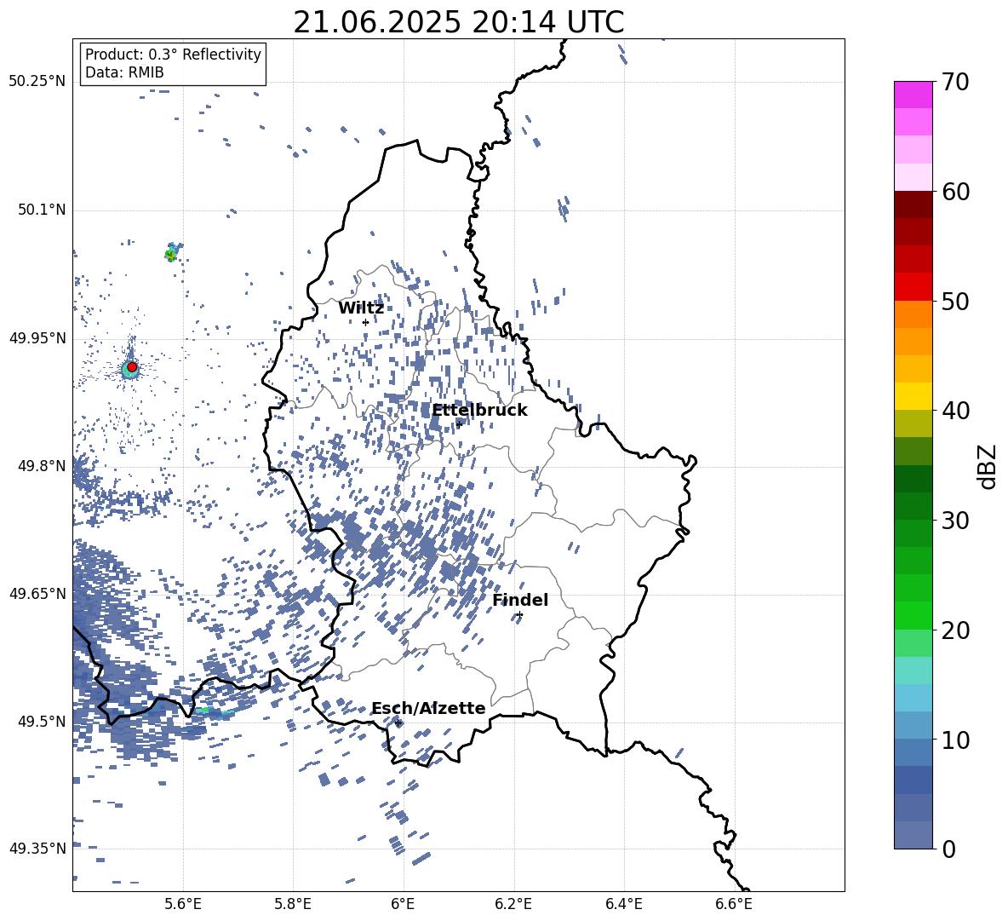This screenshot has height=921, width=1008.
Task: Click the 0 colorbar tick label
Action: click(x=949, y=849)
